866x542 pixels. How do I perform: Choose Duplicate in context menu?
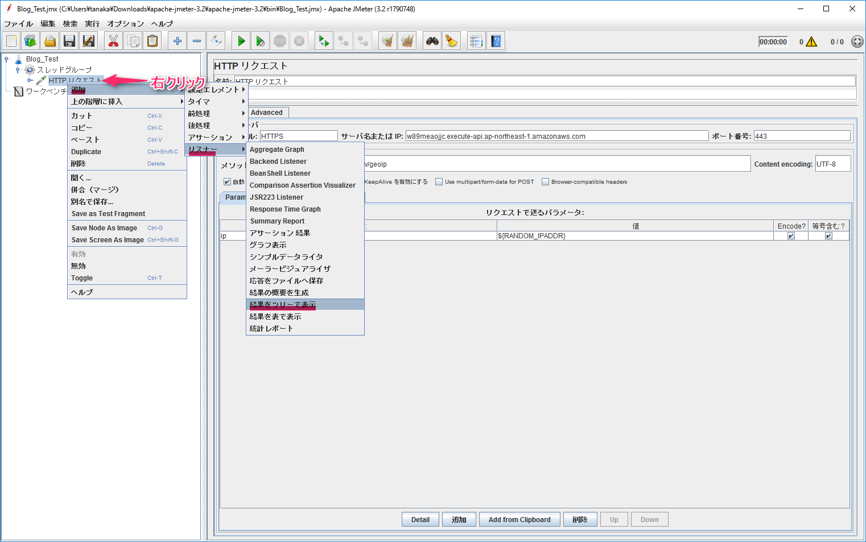(x=127, y=152)
